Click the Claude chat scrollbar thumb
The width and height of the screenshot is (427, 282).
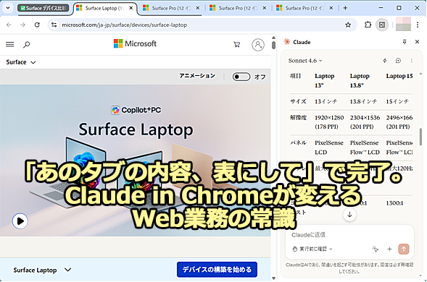[x=420, y=137]
